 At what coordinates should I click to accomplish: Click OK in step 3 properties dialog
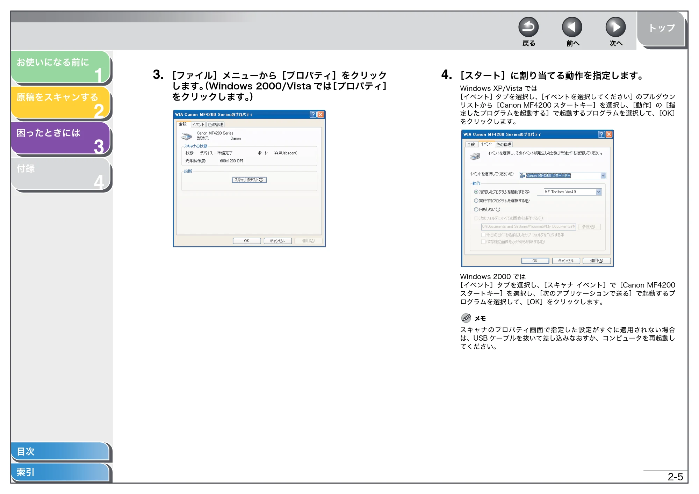point(247,241)
